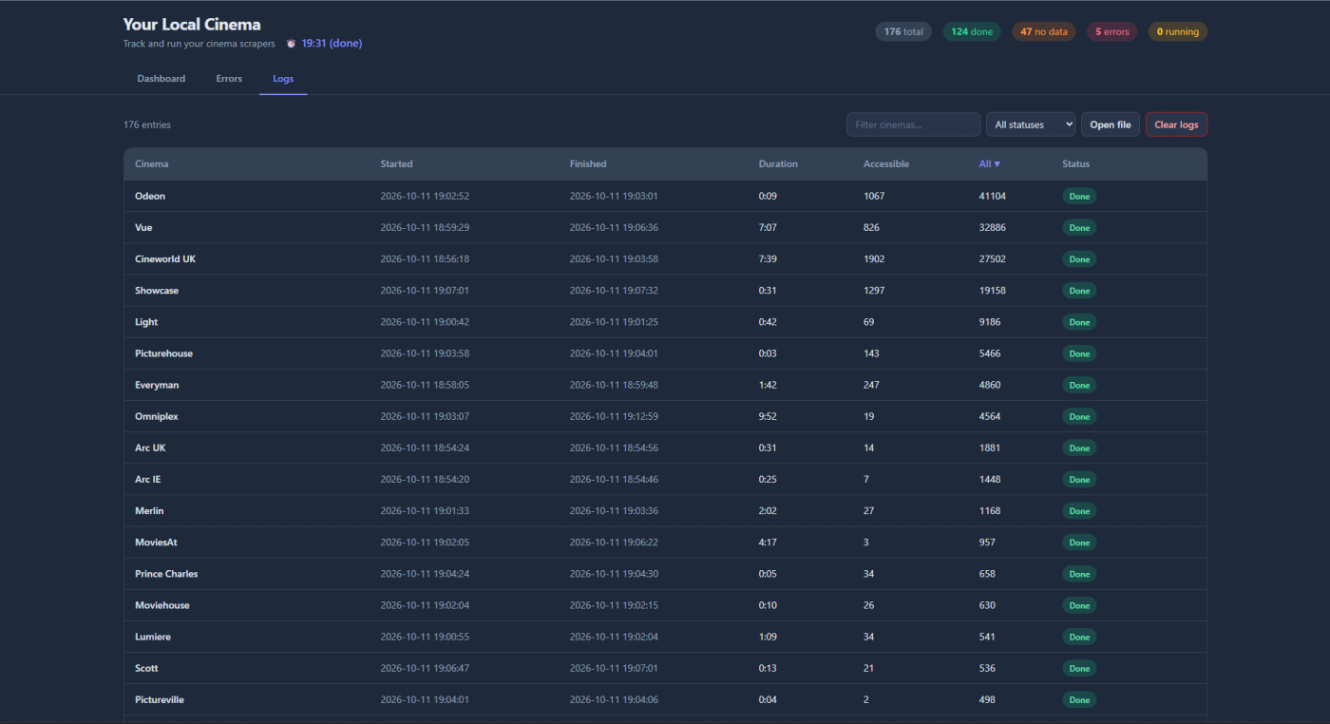Click the Arc IE cinema name
Viewport: 1330px width, 724px height.
tap(148, 479)
